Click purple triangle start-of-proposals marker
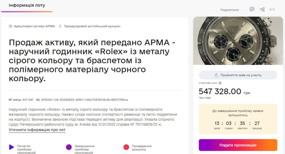This screenshot has width=285, height=154. 12,147
